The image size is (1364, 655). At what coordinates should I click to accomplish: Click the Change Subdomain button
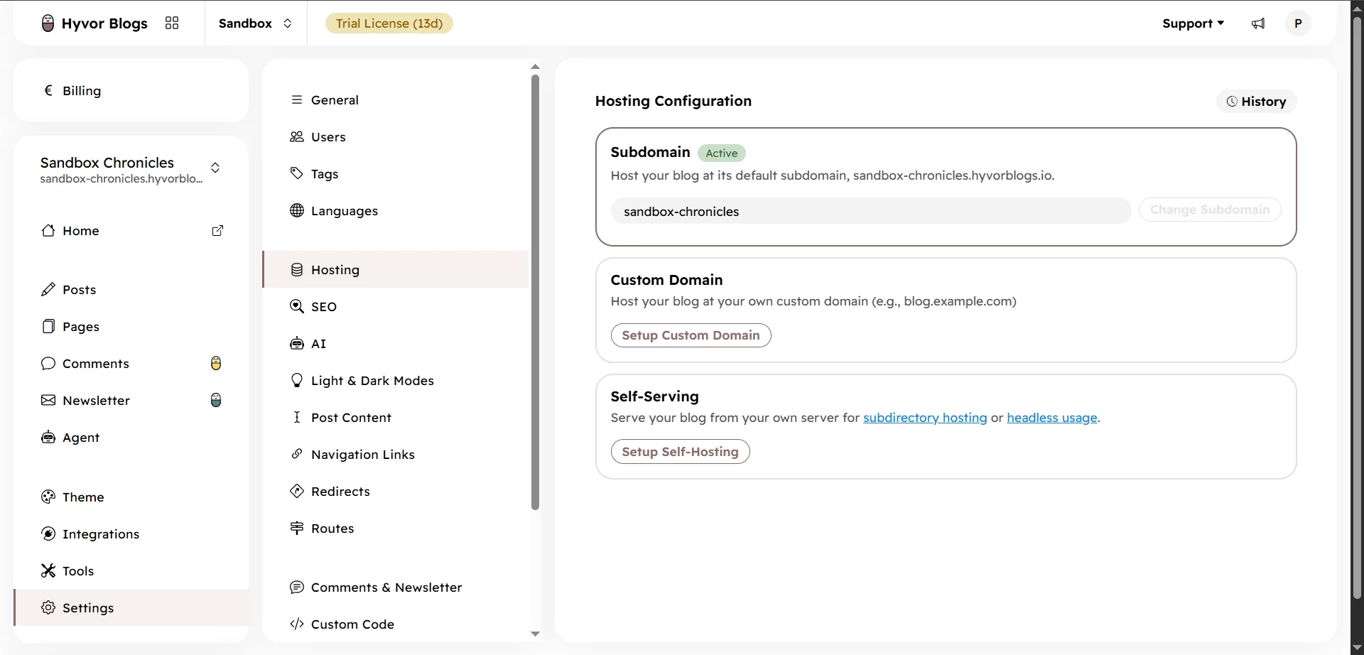point(1210,210)
